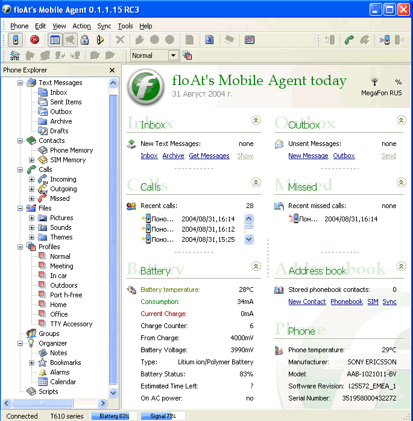Click the phone connect toolbar icon
This screenshot has width=413, height=421.
coord(16,40)
